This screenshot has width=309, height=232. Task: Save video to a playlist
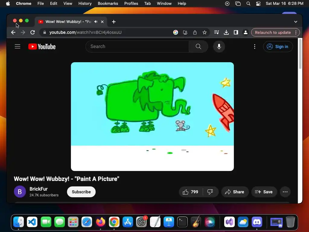coord(264,192)
